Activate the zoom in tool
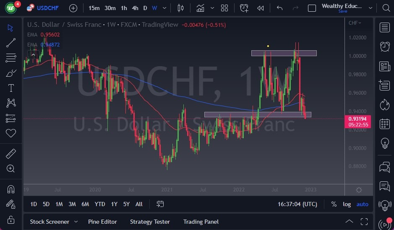 11,168
